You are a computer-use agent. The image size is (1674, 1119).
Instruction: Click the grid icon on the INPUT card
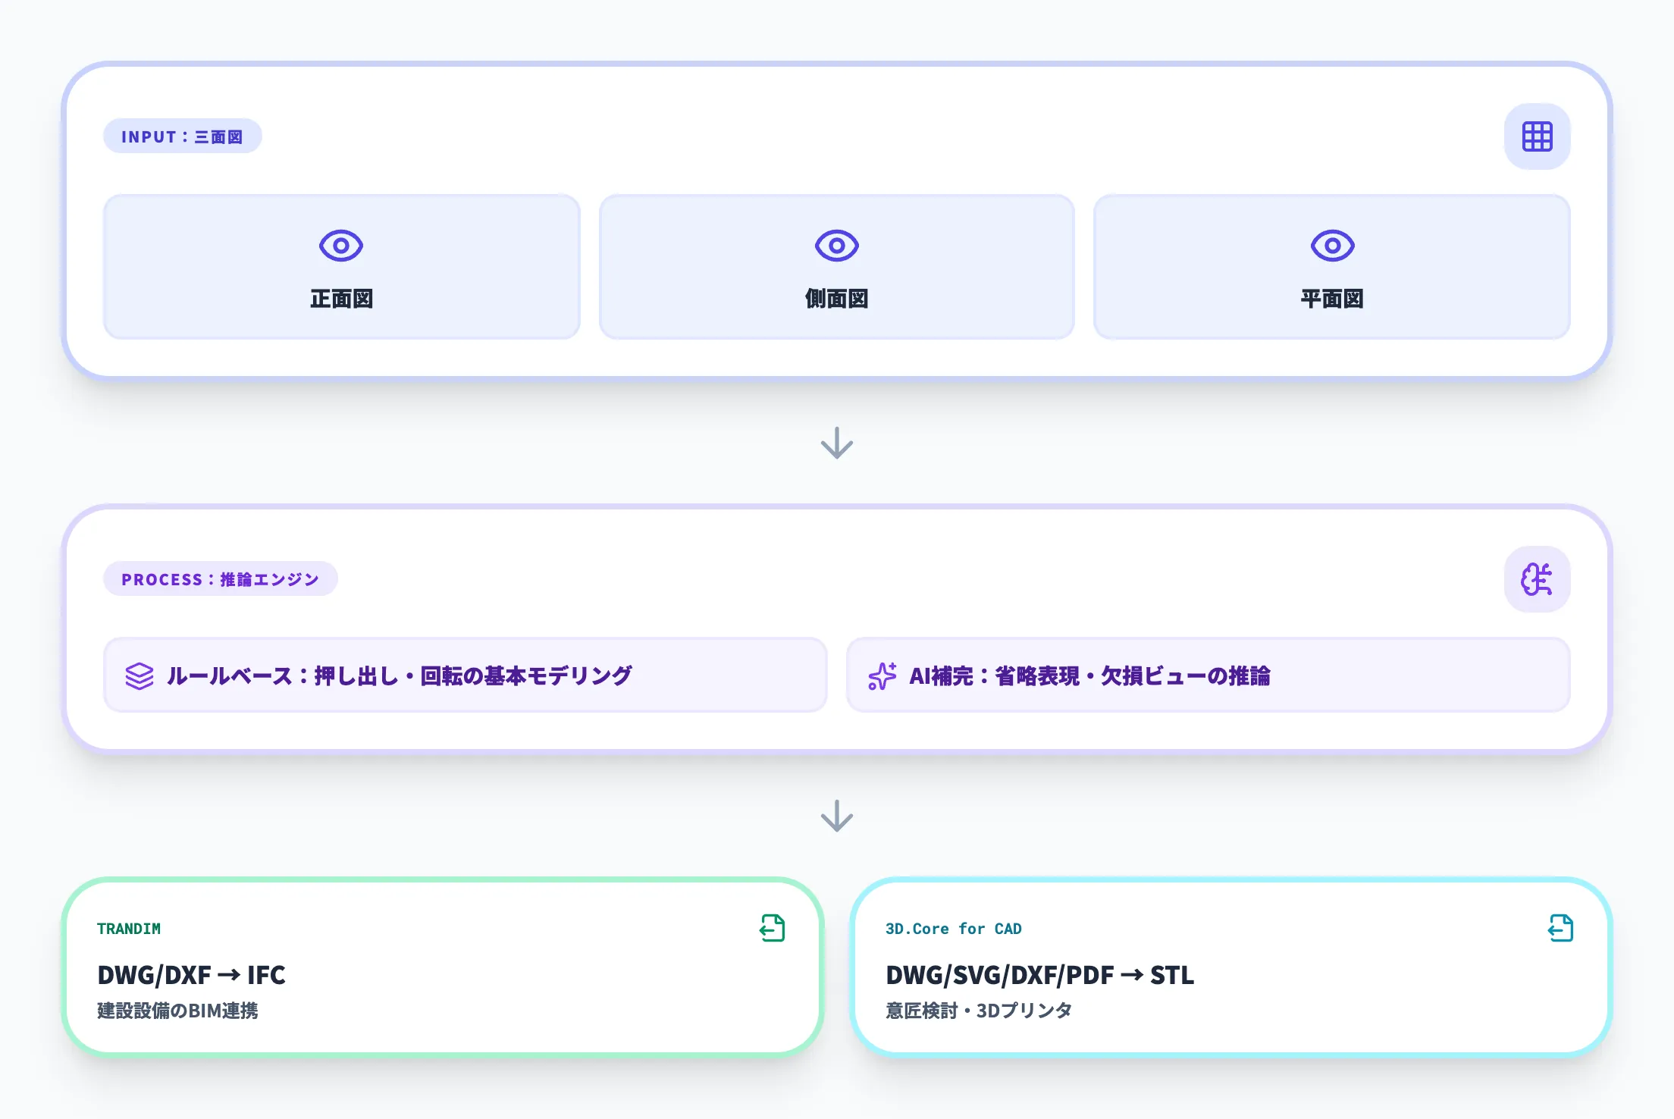click(x=1537, y=136)
